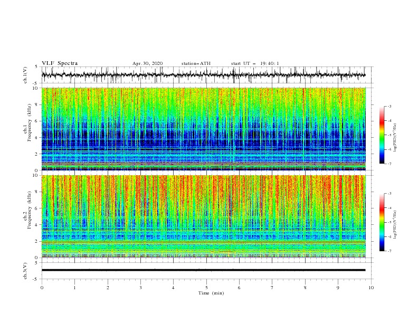Click time axis tick label '5'
Screen dimensions: 418x323
click(x=206, y=288)
